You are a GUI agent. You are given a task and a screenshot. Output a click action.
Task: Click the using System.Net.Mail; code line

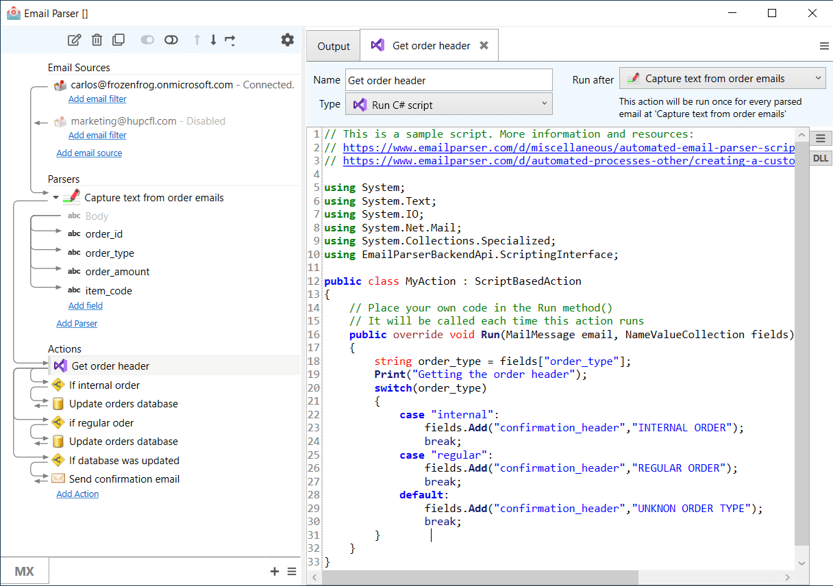393,228
